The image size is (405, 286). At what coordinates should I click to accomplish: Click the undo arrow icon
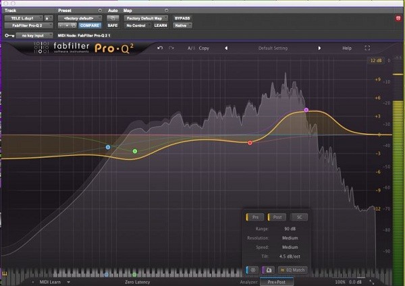[x=160, y=48]
